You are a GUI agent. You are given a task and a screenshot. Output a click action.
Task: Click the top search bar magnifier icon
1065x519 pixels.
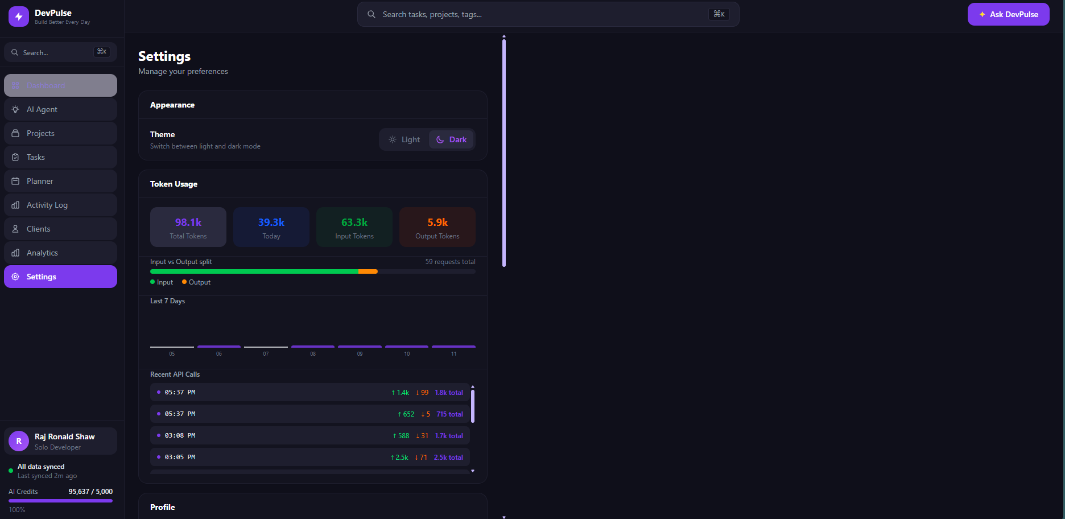click(x=371, y=14)
